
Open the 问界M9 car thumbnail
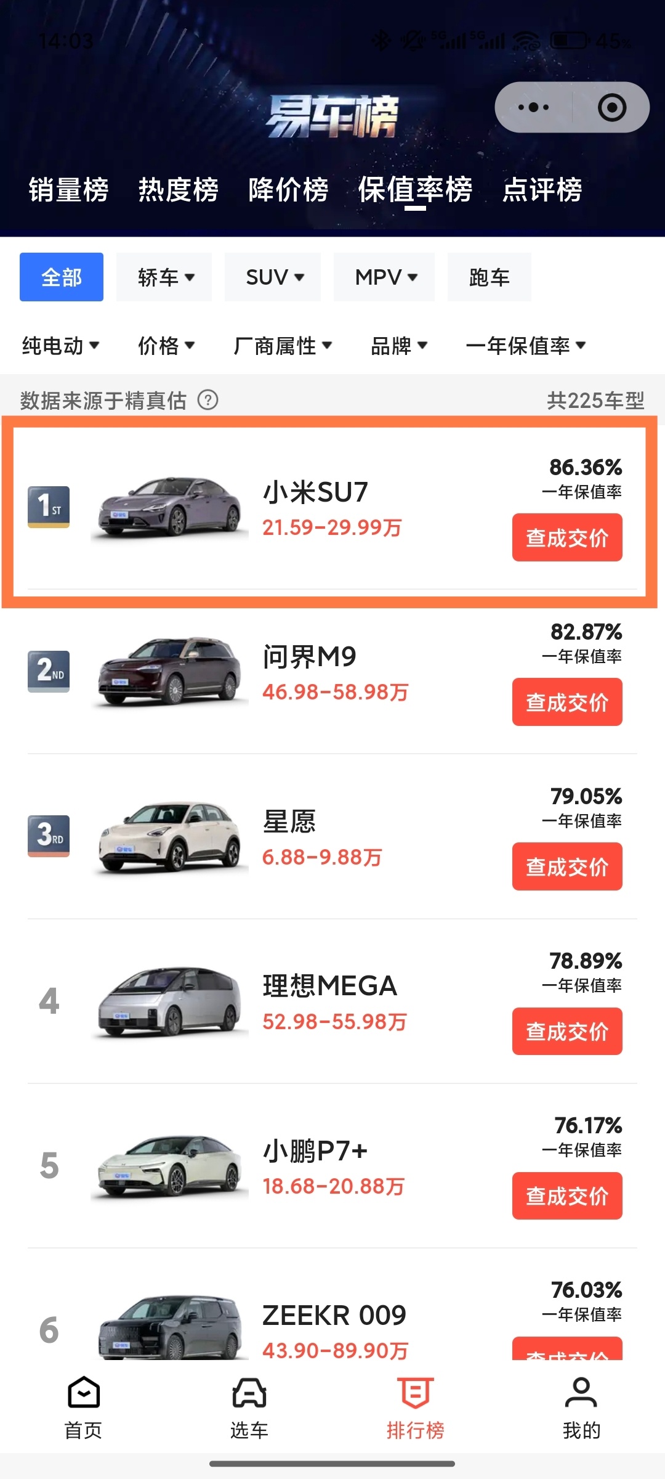pos(169,672)
